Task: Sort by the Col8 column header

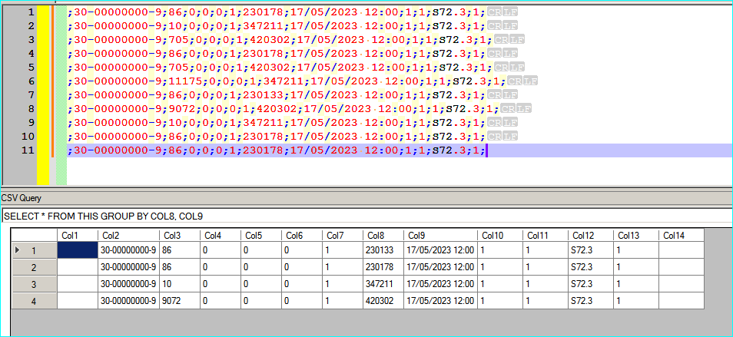Action: [383, 236]
